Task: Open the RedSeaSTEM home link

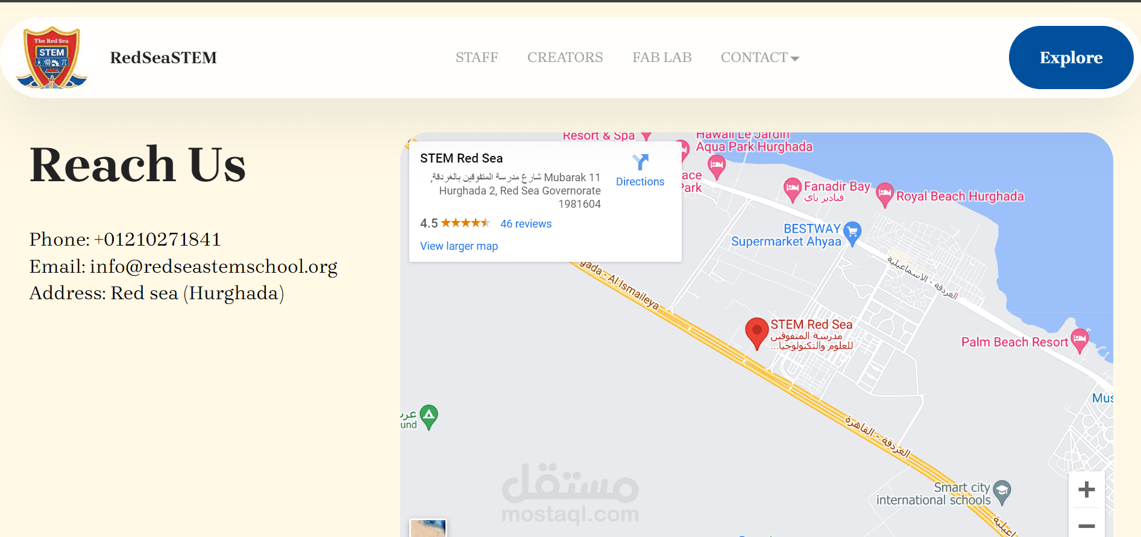Action: tap(163, 58)
